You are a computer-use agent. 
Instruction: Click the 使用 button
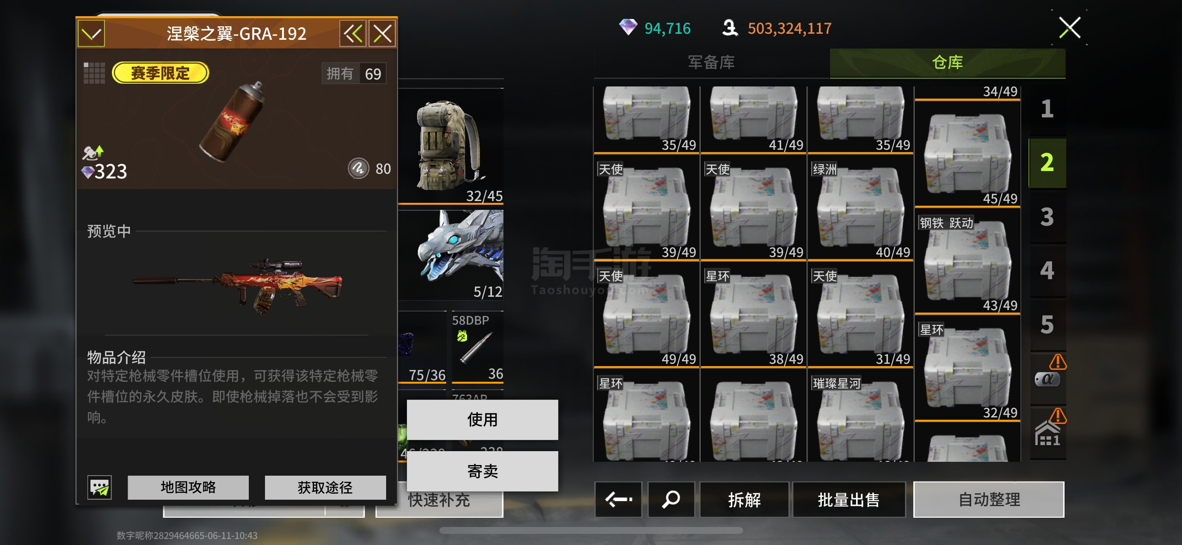482,420
